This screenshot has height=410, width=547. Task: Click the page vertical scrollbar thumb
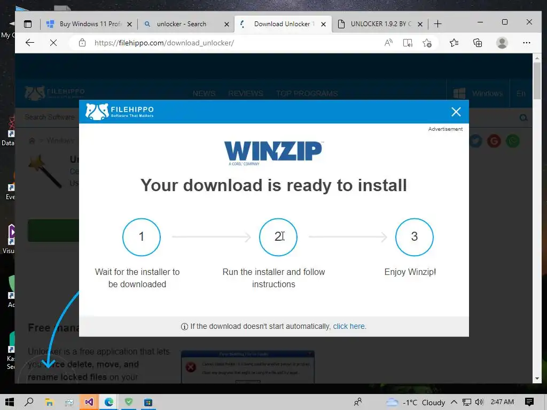[537, 80]
